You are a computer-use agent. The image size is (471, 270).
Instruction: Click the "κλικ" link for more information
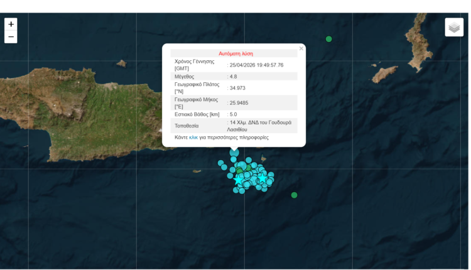click(x=193, y=137)
